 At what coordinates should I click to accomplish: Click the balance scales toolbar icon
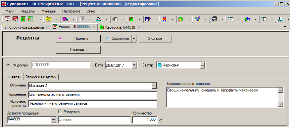[x=98, y=19]
